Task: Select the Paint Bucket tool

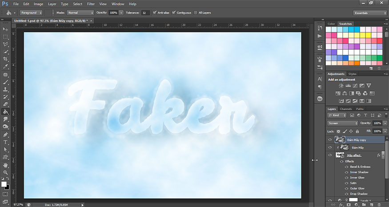Action: (5, 112)
